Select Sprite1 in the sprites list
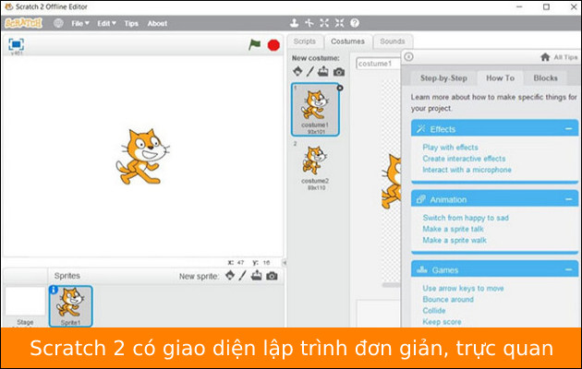Screen dimensions: 582x369 coord(70,306)
